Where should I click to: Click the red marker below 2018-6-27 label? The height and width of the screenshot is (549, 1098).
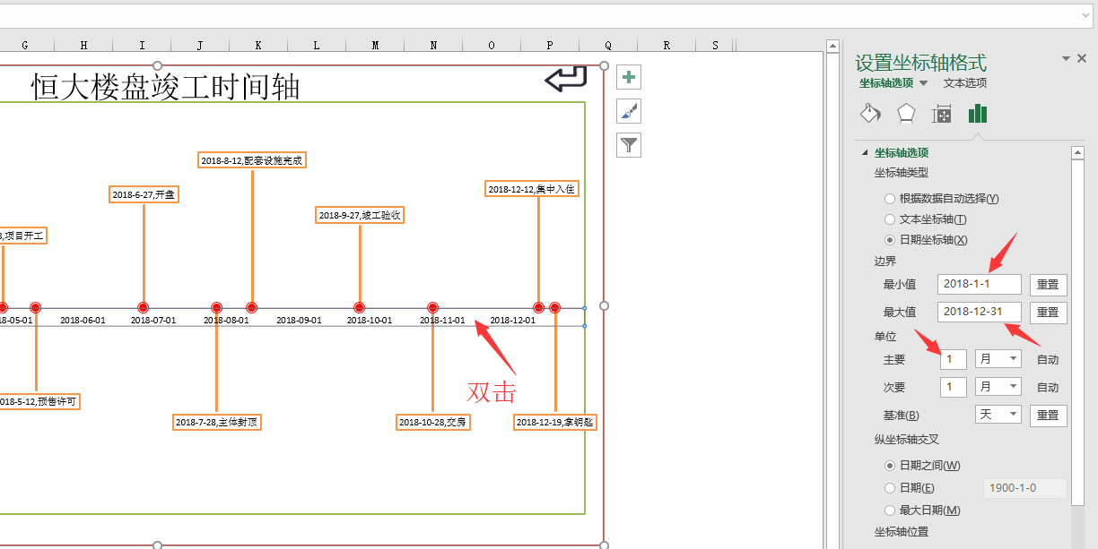(x=143, y=307)
